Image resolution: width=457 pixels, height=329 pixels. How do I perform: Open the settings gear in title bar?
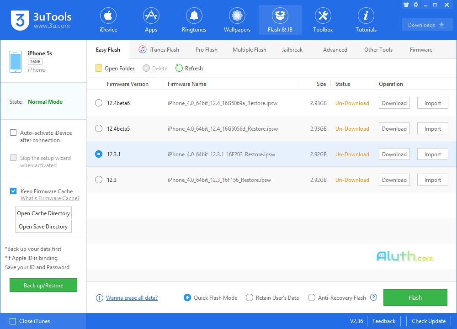(415, 5)
